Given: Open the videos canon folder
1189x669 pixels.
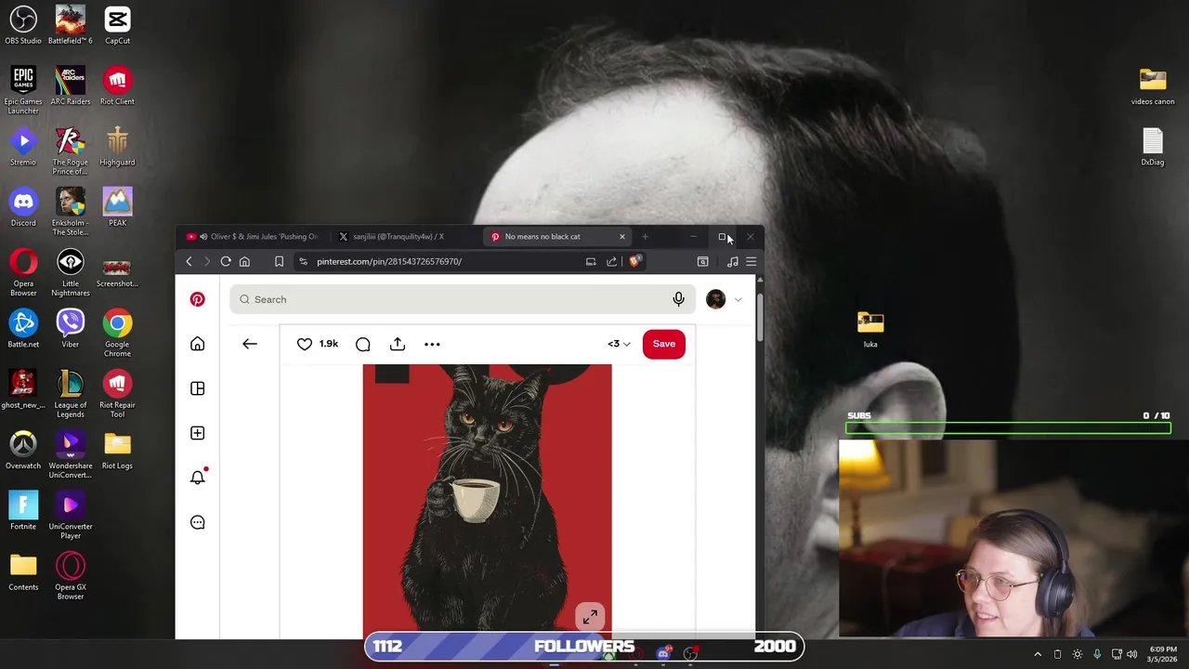Looking at the screenshot, I should pyautogui.click(x=1153, y=85).
